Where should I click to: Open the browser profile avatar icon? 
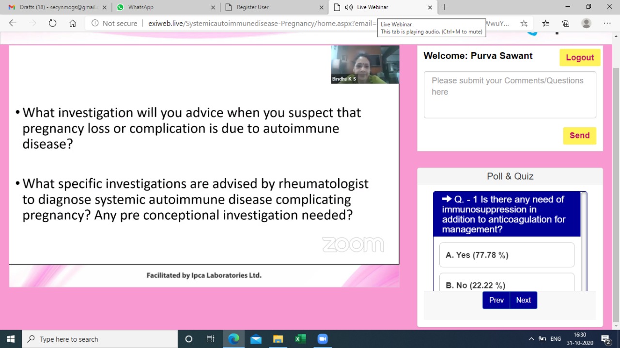[586, 23]
